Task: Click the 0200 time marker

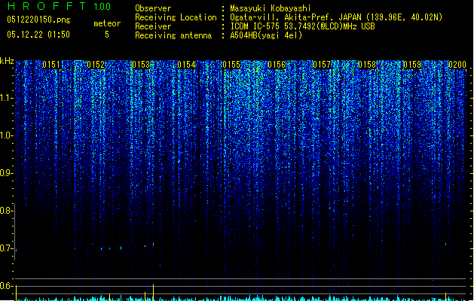Action: click(x=457, y=65)
